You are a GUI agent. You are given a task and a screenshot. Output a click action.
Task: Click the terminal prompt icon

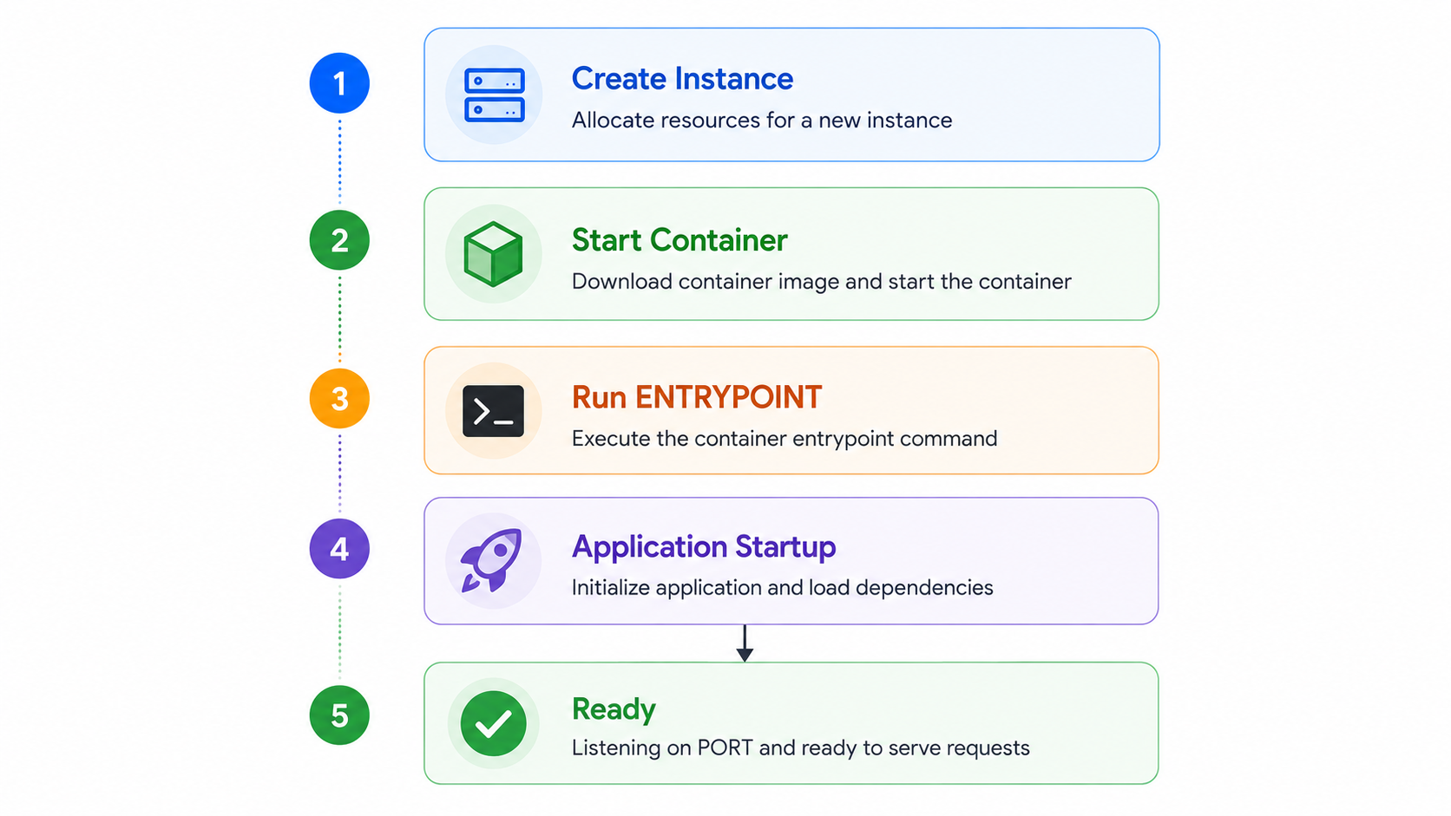493,411
